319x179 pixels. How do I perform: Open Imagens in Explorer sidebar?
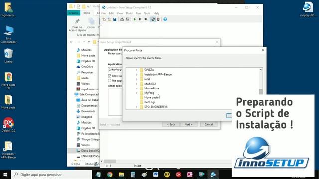pyautogui.click(x=84, y=117)
